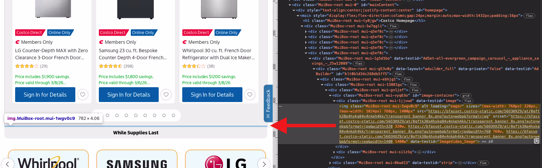Favorite the Whirlpool French Door refrigerator
The height and width of the screenshot is (168, 542).
250,95
